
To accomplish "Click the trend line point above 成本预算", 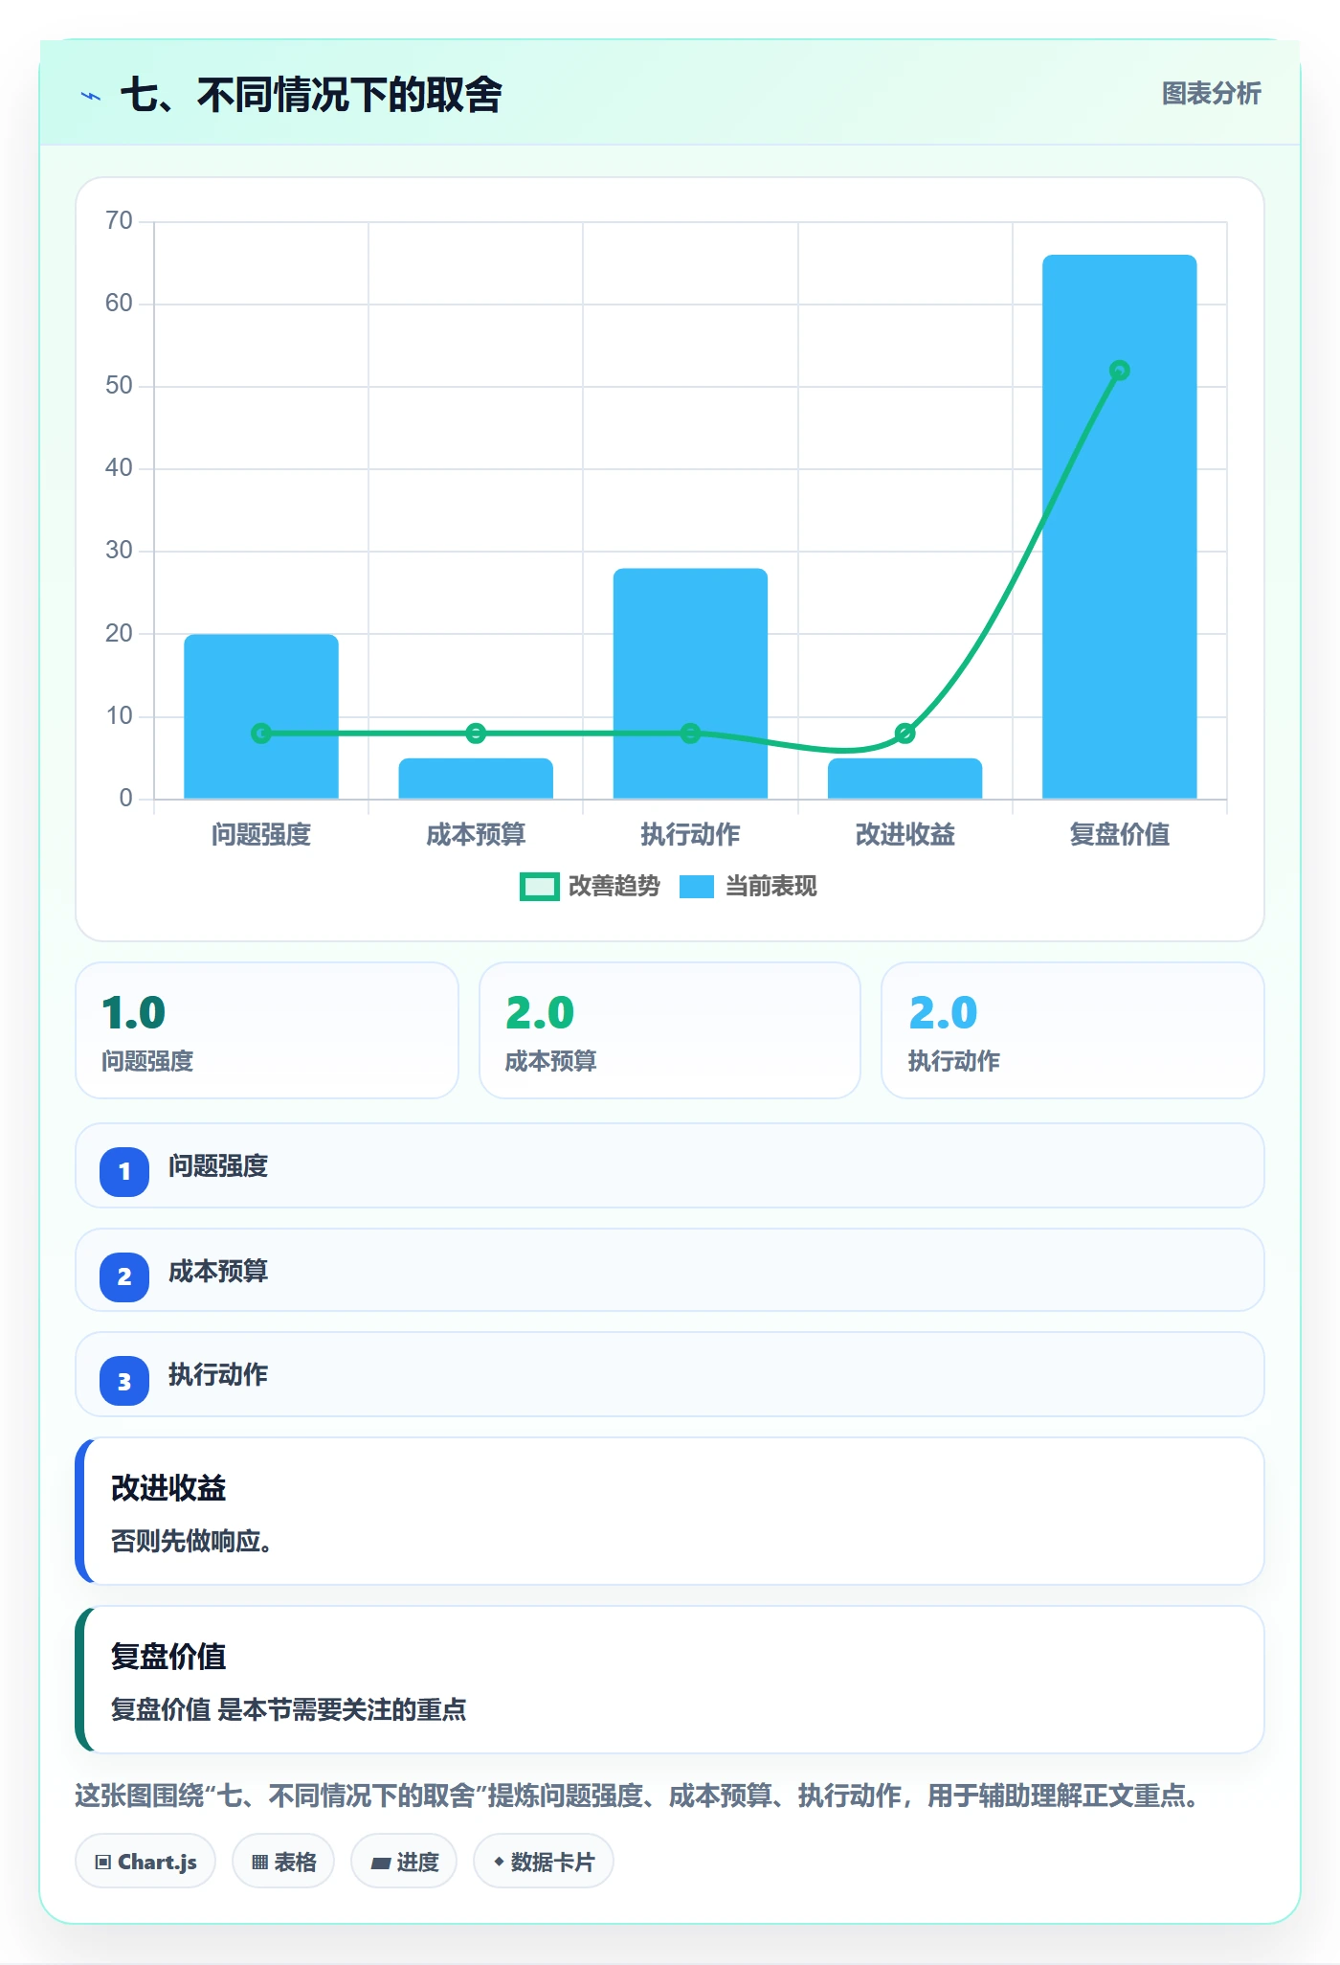I will tap(476, 734).
